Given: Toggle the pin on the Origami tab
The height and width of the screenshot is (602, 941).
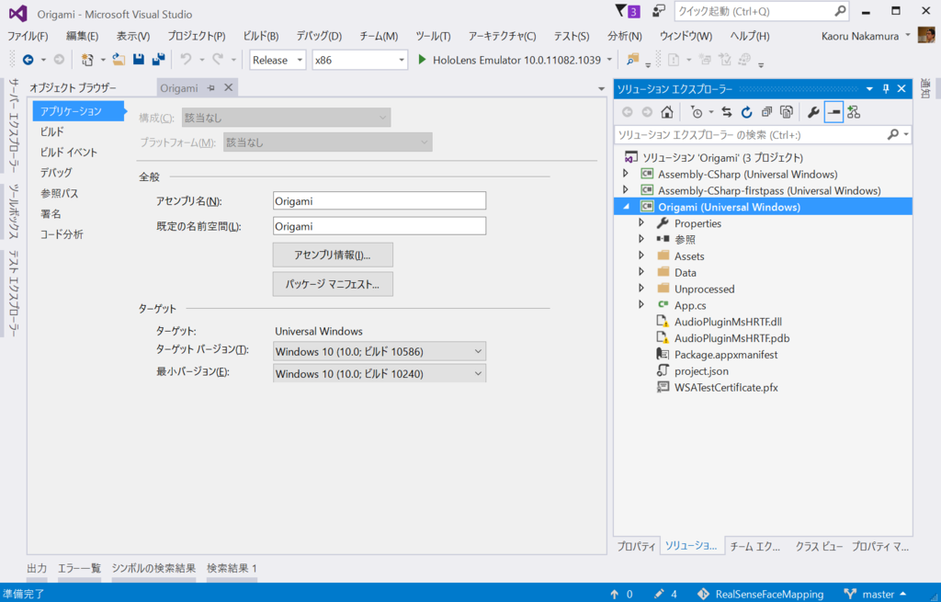Looking at the screenshot, I should (210, 87).
